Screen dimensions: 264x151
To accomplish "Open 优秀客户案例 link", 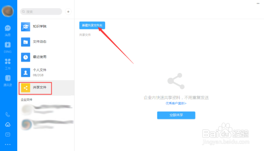I will click(x=176, y=104).
